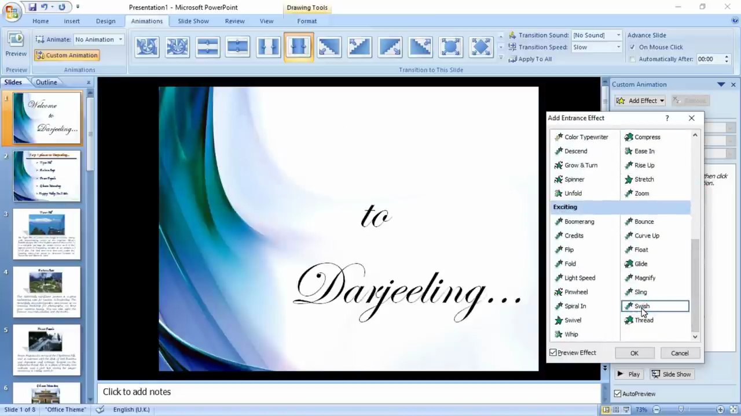
Task: Click OK in Add Entrance Effect dialog
Action: (x=634, y=353)
